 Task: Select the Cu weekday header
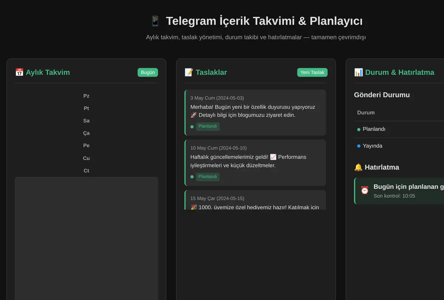pyautogui.click(x=86, y=158)
